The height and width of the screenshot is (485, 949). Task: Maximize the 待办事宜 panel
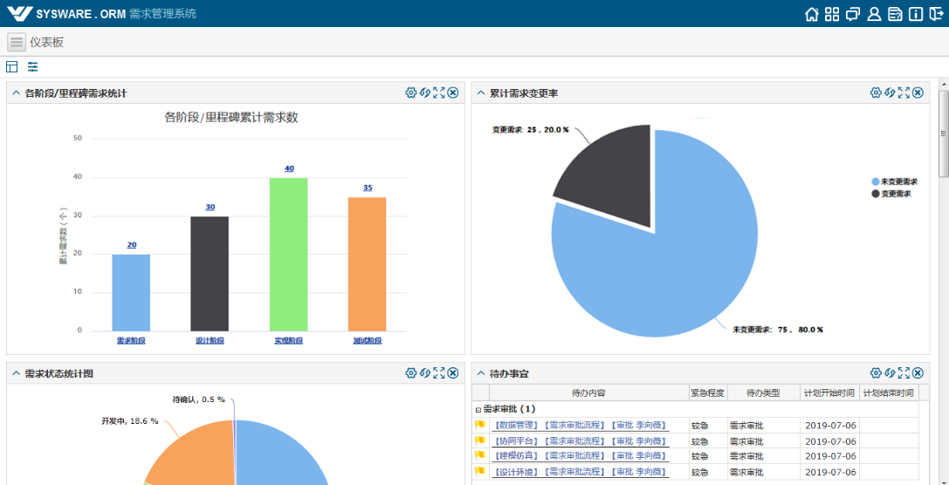[x=904, y=373]
